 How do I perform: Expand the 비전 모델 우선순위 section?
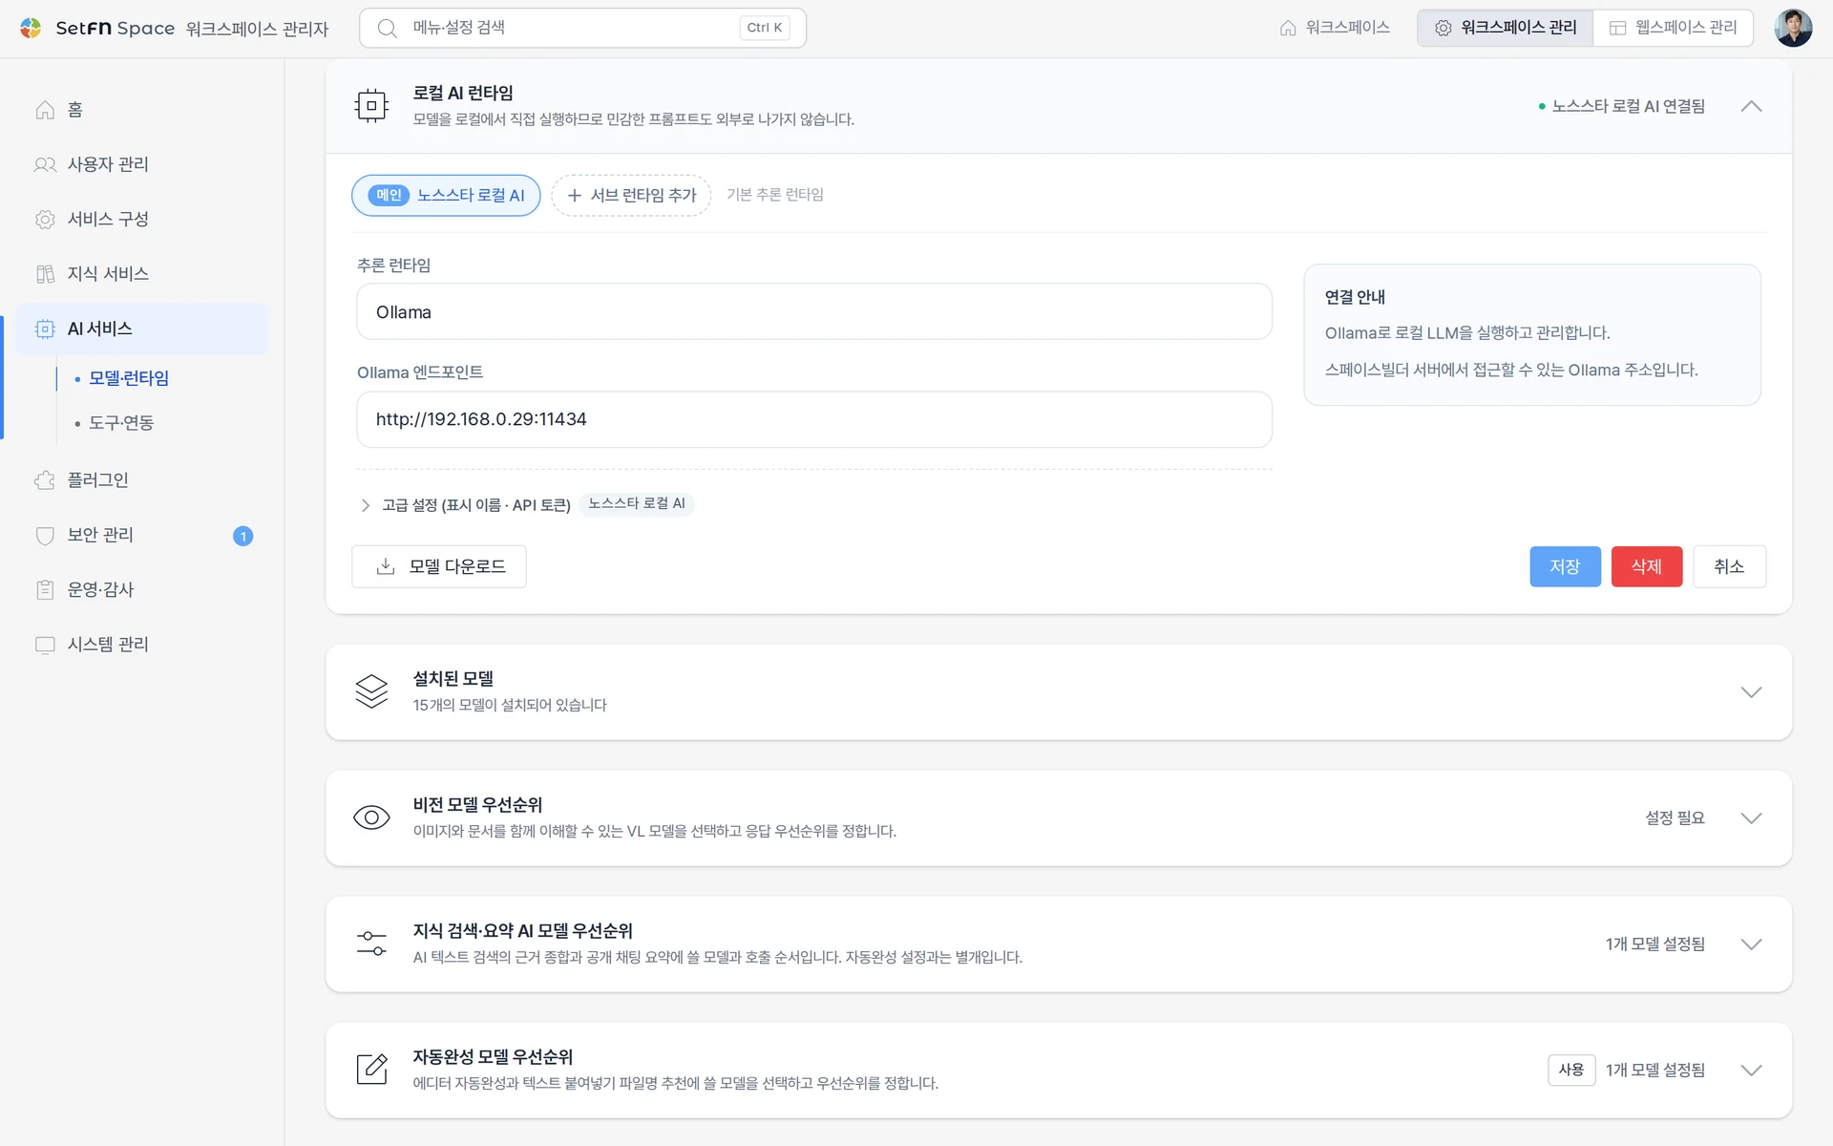tap(1751, 817)
